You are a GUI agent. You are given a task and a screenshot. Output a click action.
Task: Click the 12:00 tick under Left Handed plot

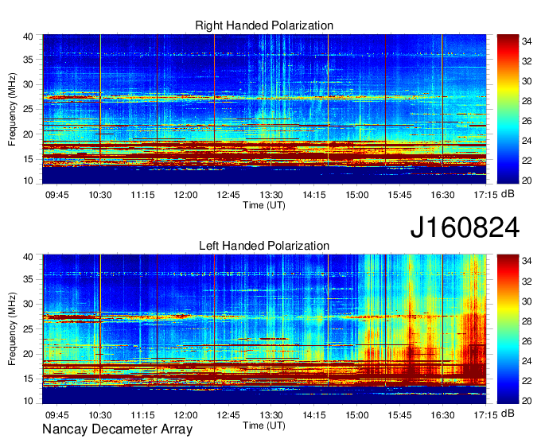pyautogui.click(x=185, y=415)
